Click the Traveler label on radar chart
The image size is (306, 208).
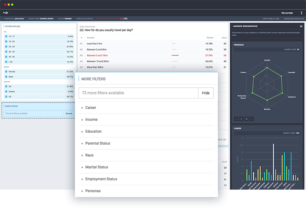[243, 72]
